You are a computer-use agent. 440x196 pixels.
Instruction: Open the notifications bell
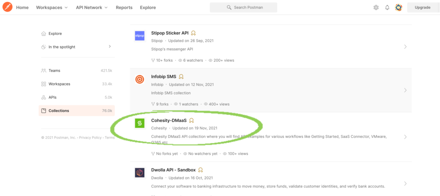click(387, 7)
